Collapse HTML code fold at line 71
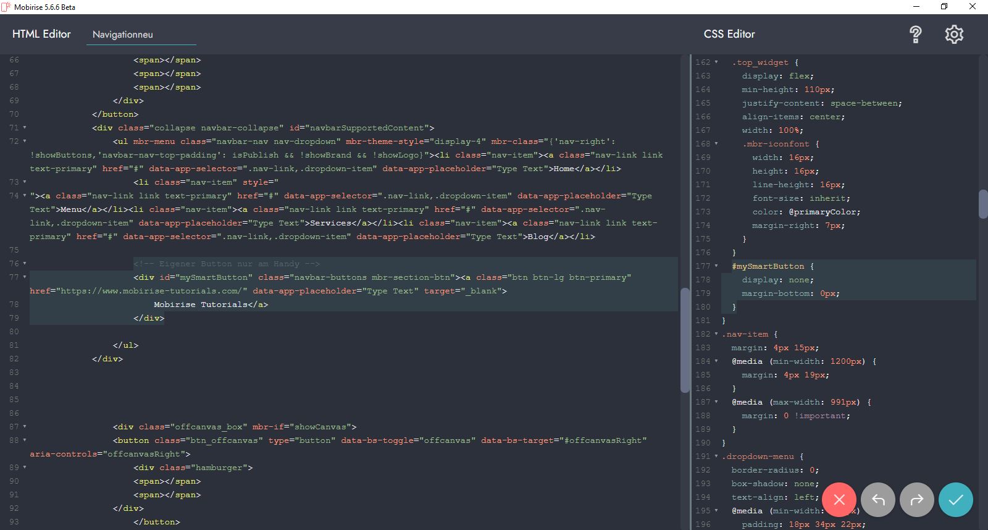Viewport: 988px width, 530px height. point(25,128)
